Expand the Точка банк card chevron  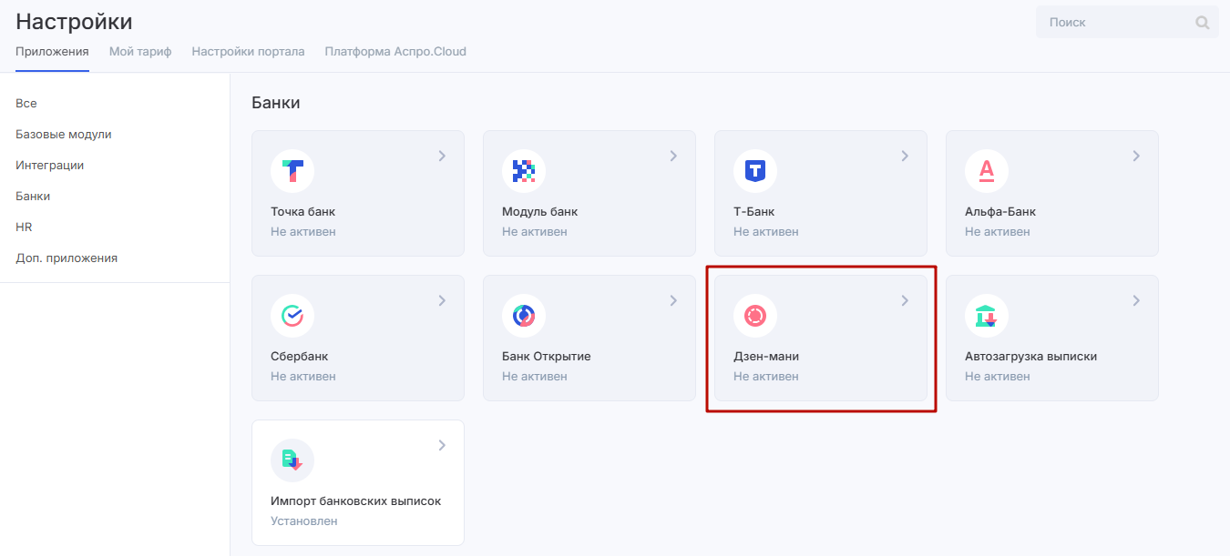[442, 156]
